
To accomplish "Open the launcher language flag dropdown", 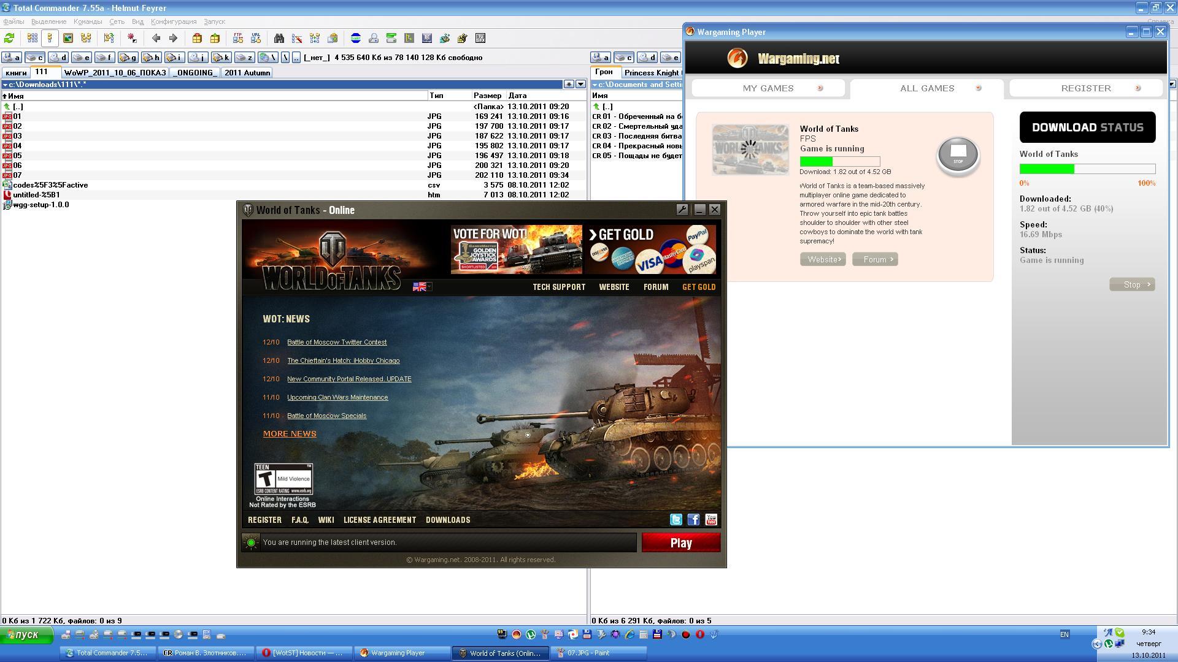I will (x=422, y=287).
